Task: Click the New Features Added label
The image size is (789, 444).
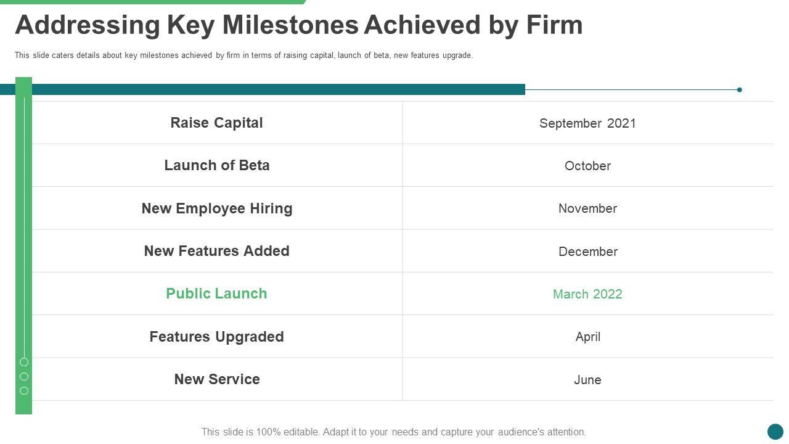Action: pos(217,251)
